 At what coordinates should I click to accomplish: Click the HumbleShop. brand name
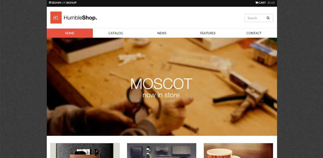click(x=80, y=18)
